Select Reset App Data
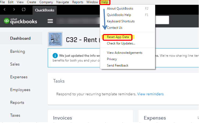 click(x=118, y=37)
